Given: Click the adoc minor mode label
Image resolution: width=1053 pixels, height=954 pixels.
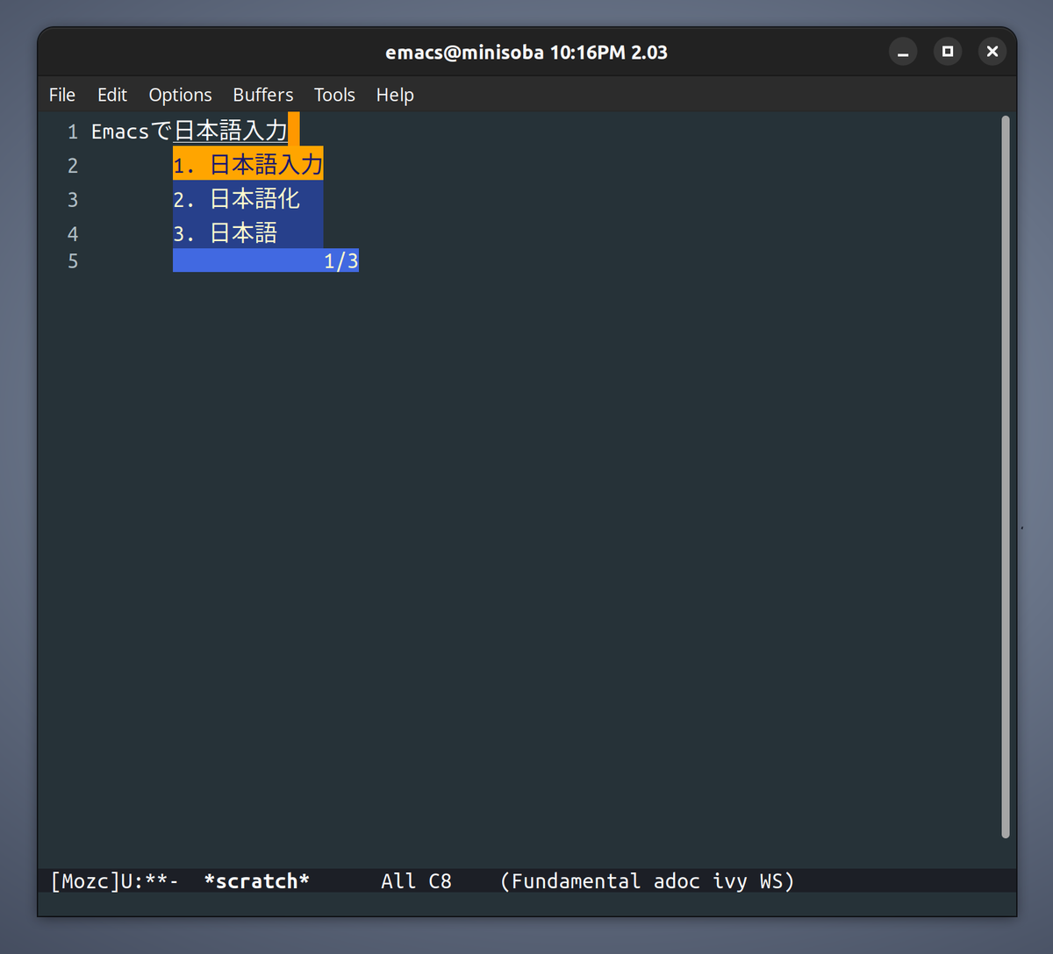Looking at the screenshot, I should 677,881.
